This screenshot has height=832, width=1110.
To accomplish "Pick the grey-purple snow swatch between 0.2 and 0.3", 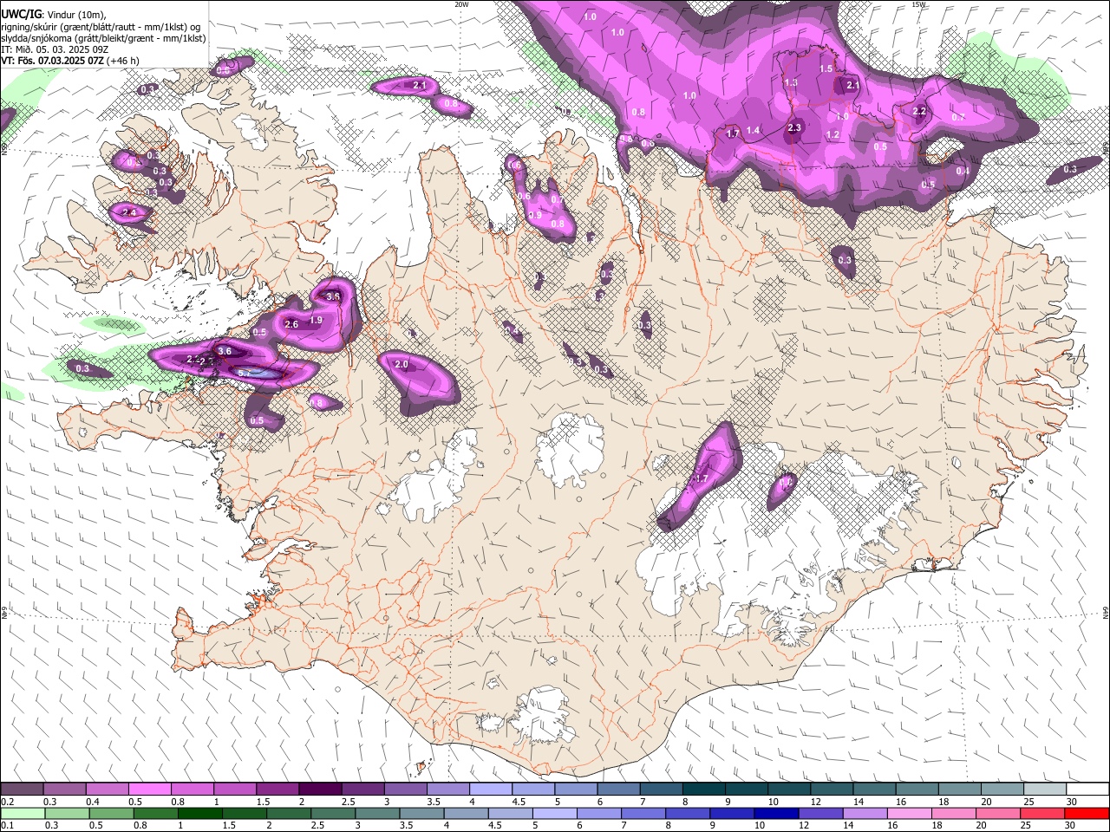I will point(22,790).
